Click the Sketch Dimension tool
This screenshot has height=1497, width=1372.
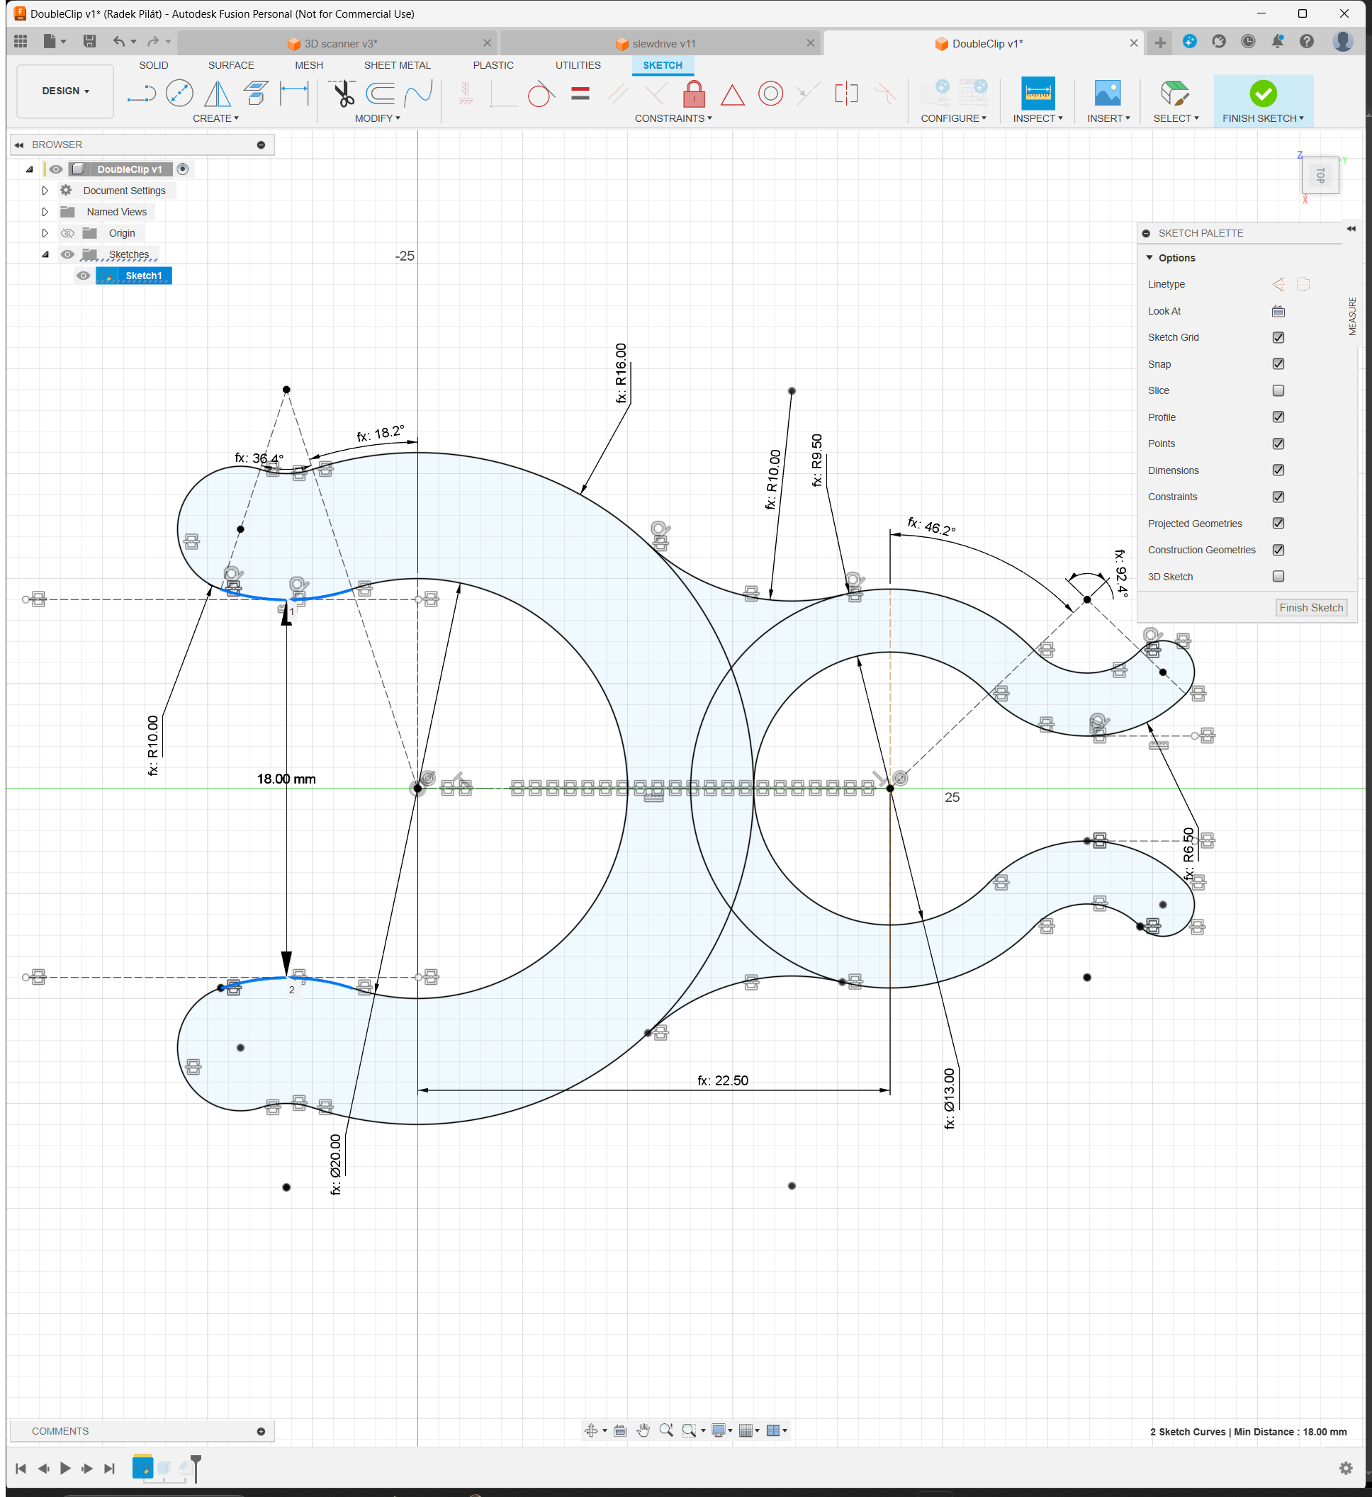coord(294,94)
